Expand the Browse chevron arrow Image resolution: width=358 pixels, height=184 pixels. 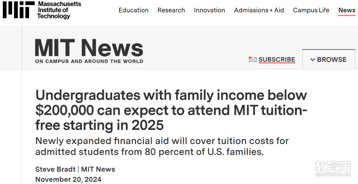(312, 60)
